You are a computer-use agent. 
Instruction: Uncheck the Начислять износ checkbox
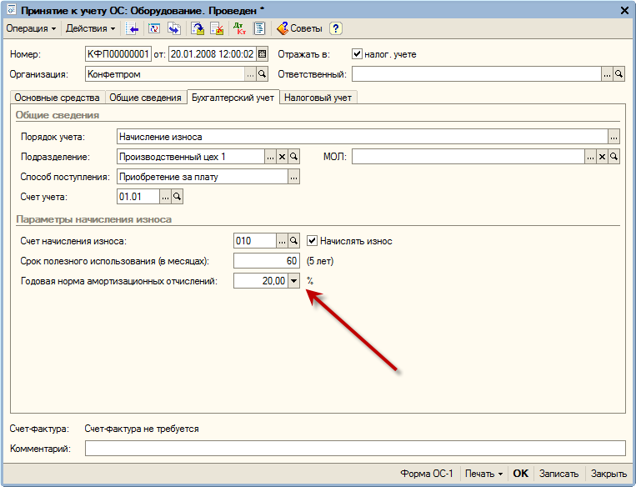click(x=313, y=241)
